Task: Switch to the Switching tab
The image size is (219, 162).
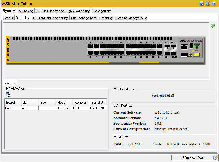Action: coord(26,11)
